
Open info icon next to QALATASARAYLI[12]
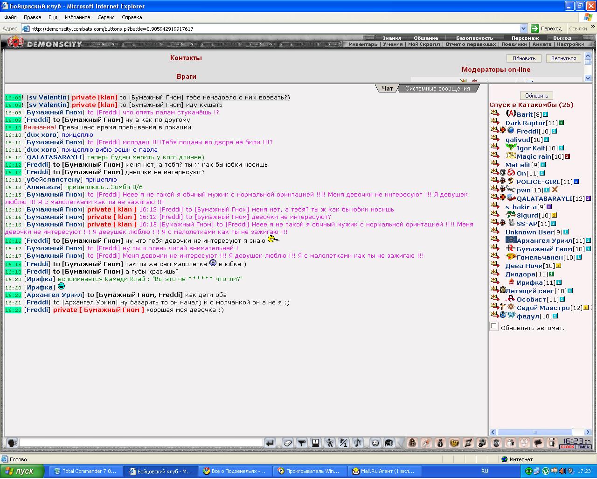pyautogui.click(x=588, y=198)
